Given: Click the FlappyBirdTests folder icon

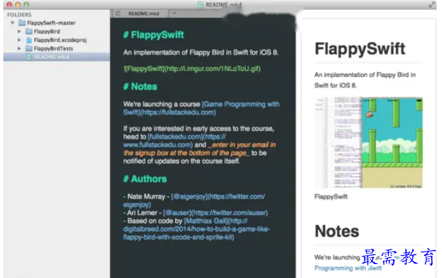Looking at the screenshot, I should coord(29,48).
